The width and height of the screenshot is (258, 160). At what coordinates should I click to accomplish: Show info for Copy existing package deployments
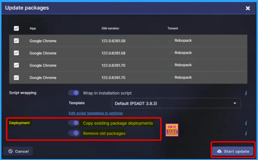pyautogui.click(x=246, y=123)
